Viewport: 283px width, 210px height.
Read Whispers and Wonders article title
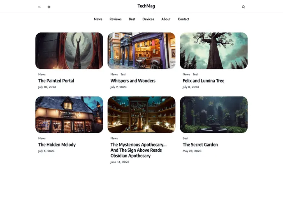pyautogui.click(x=133, y=81)
